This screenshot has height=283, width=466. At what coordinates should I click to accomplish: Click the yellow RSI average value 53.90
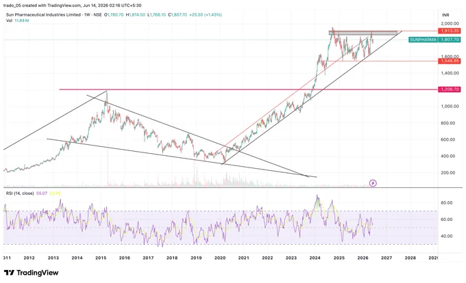coord(55,193)
